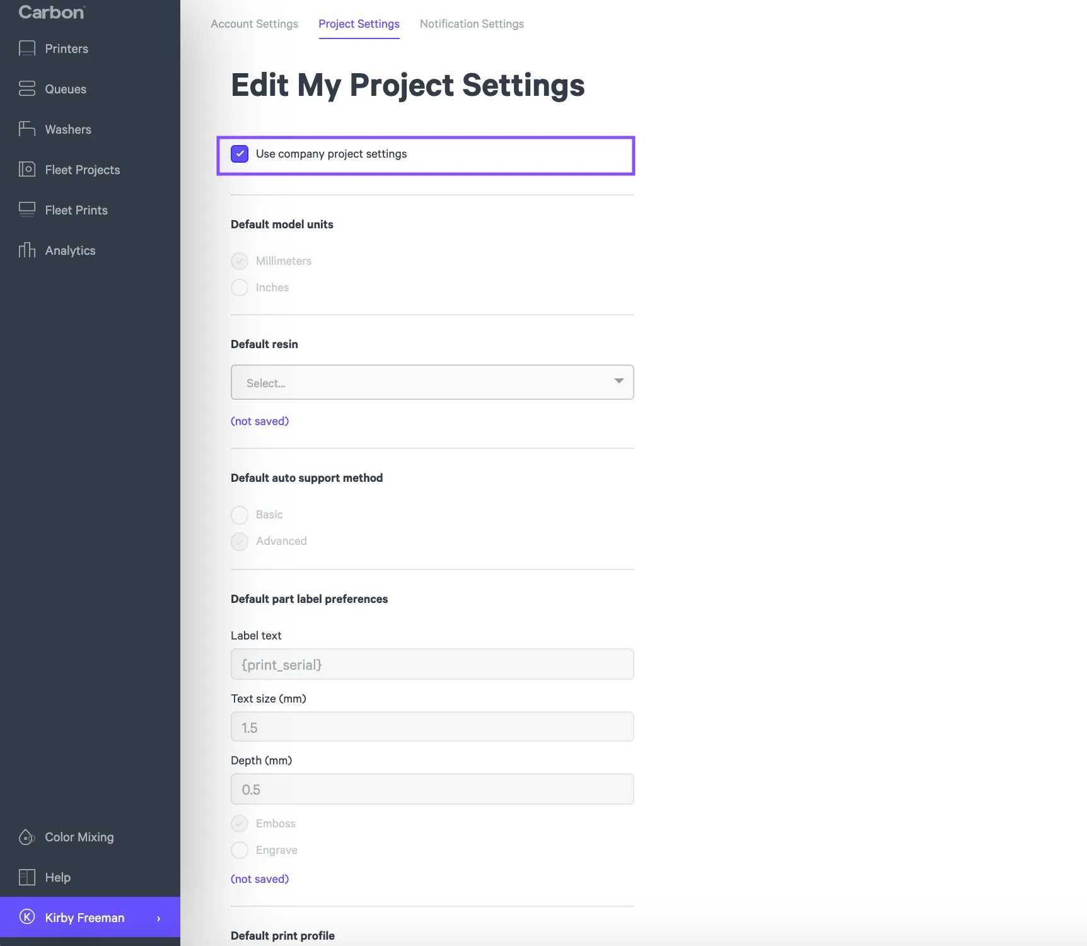Image resolution: width=1087 pixels, height=946 pixels.
Task: Click the Fleet Projects icon
Action: (x=27, y=170)
